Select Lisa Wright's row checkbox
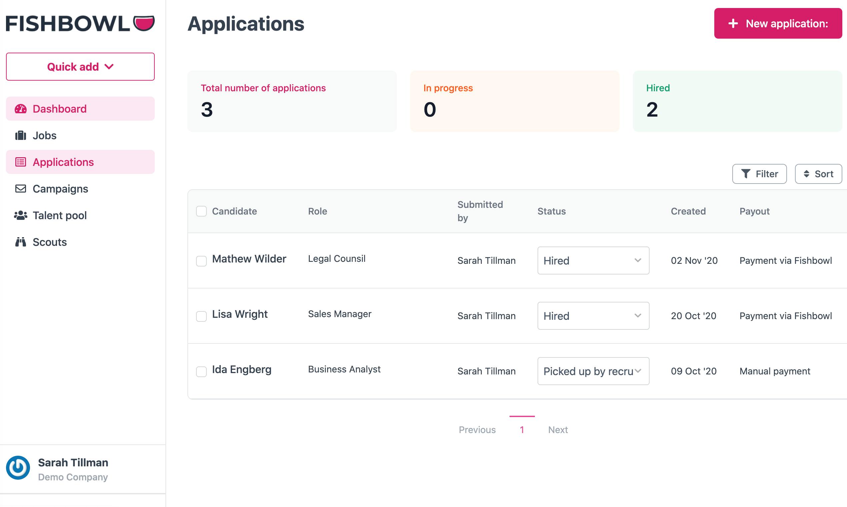847x507 pixels. point(201,316)
